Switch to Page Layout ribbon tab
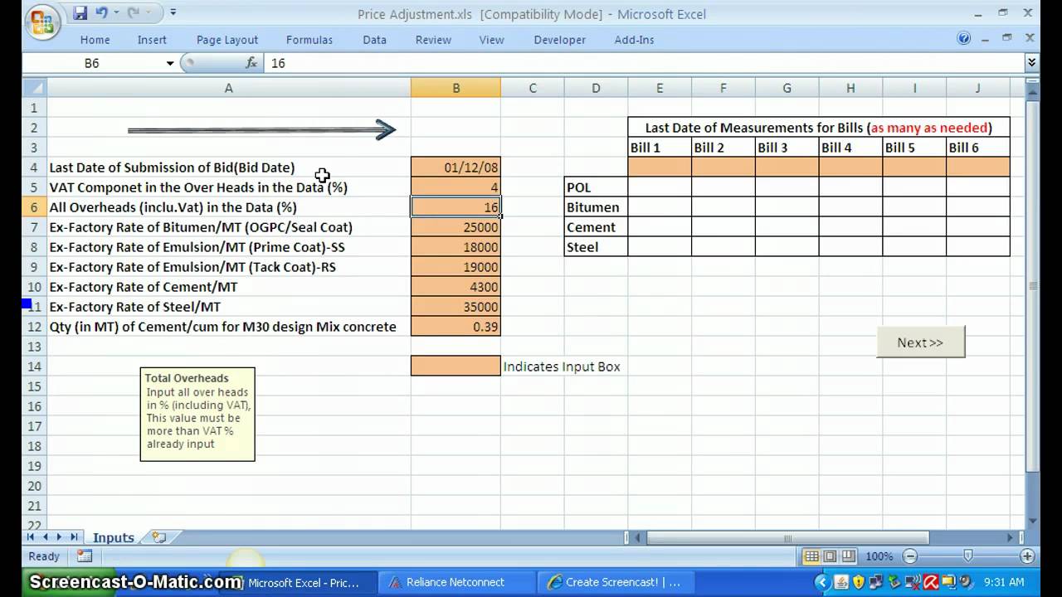The height and width of the screenshot is (597, 1062). (x=227, y=40)
